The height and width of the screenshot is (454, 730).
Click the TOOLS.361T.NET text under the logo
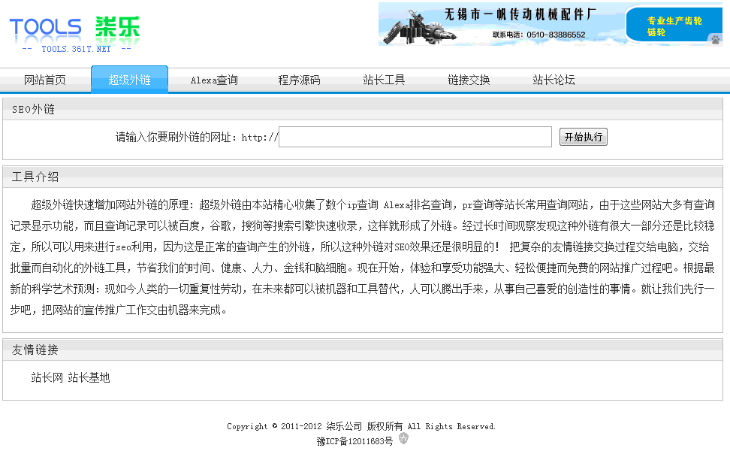[x=76, y=49]
